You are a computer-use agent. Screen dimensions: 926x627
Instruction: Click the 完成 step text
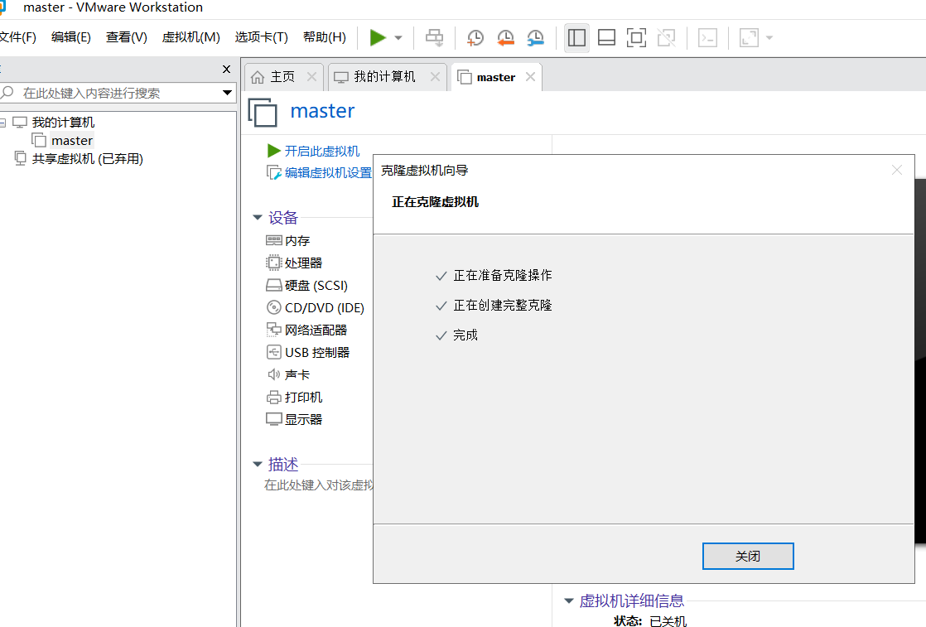point(465,335)
